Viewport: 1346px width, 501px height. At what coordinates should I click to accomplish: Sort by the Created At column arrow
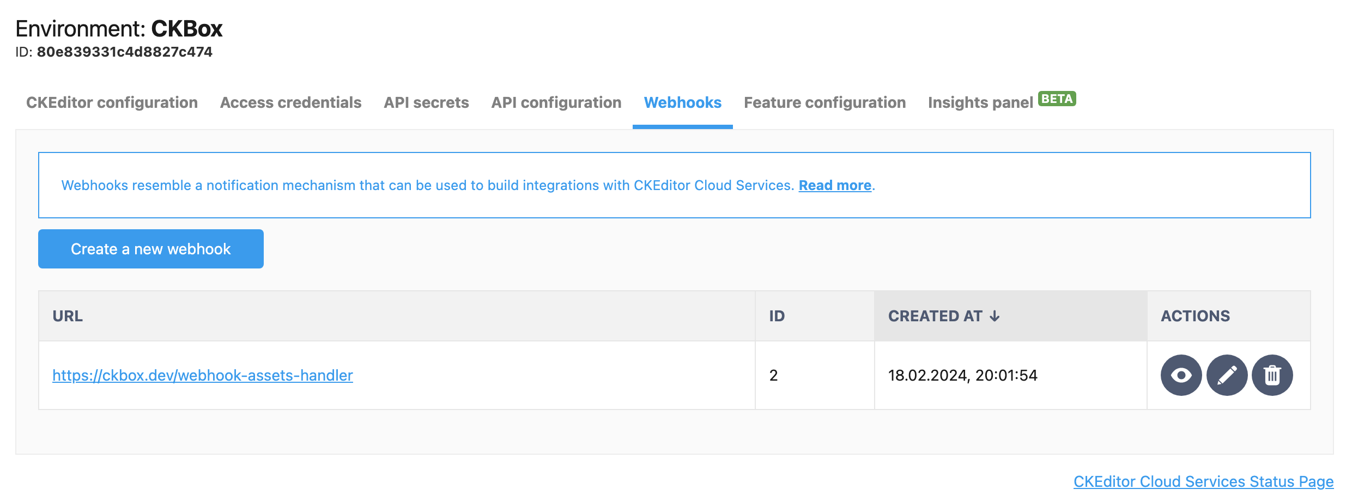995,316
